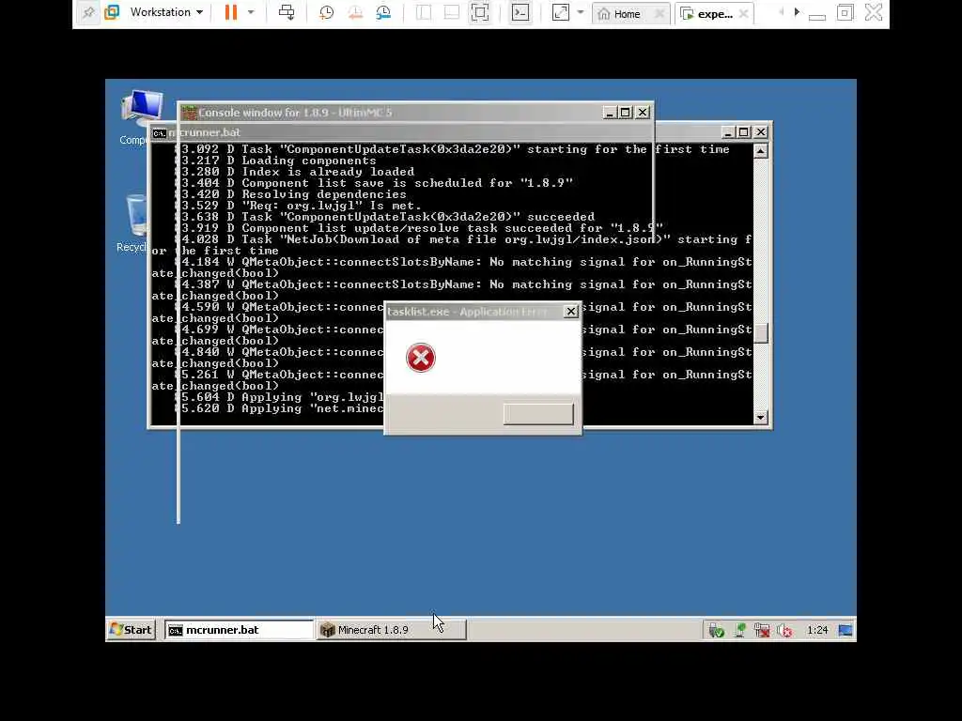Send Ctrl+Alt+Del to the guest
The height and width of the screenshot is (721, 962).
click(286, 13)
